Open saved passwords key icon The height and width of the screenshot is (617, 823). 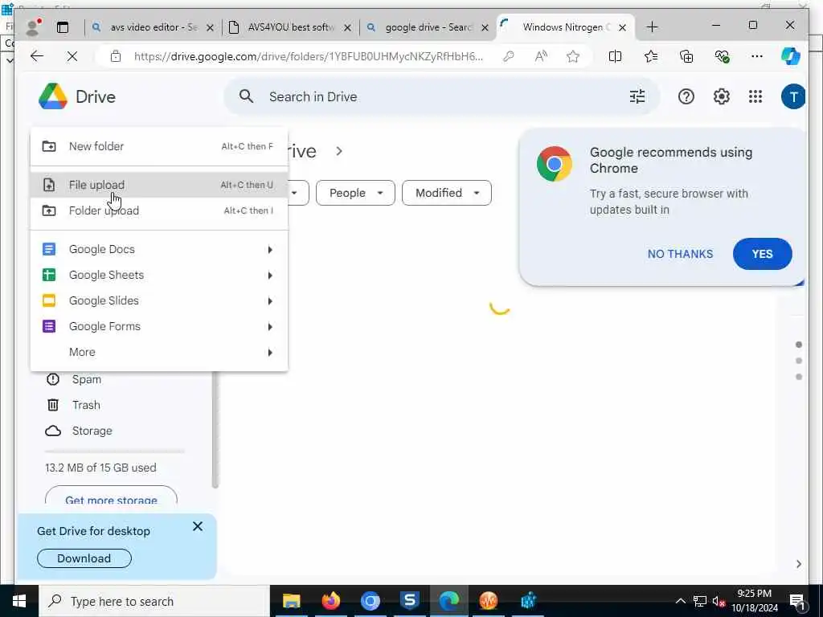pyautogui.click(x=508, y=56)
